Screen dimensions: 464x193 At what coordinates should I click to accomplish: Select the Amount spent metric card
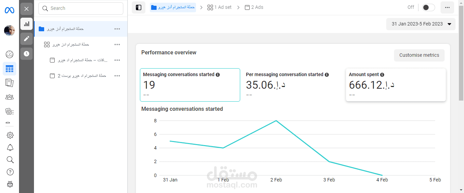pyautogui.click(x=396, y=85)
